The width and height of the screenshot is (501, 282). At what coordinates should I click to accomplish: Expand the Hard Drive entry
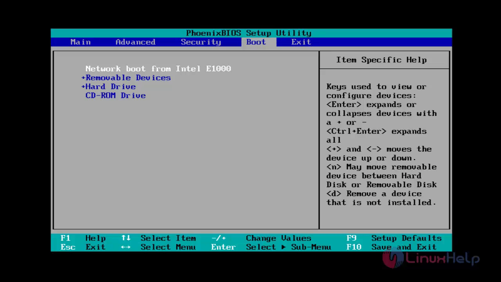[108, 87]
